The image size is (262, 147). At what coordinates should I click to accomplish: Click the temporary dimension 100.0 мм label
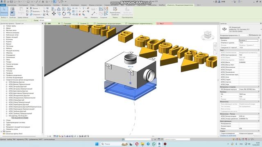click(x=131, y=67)
